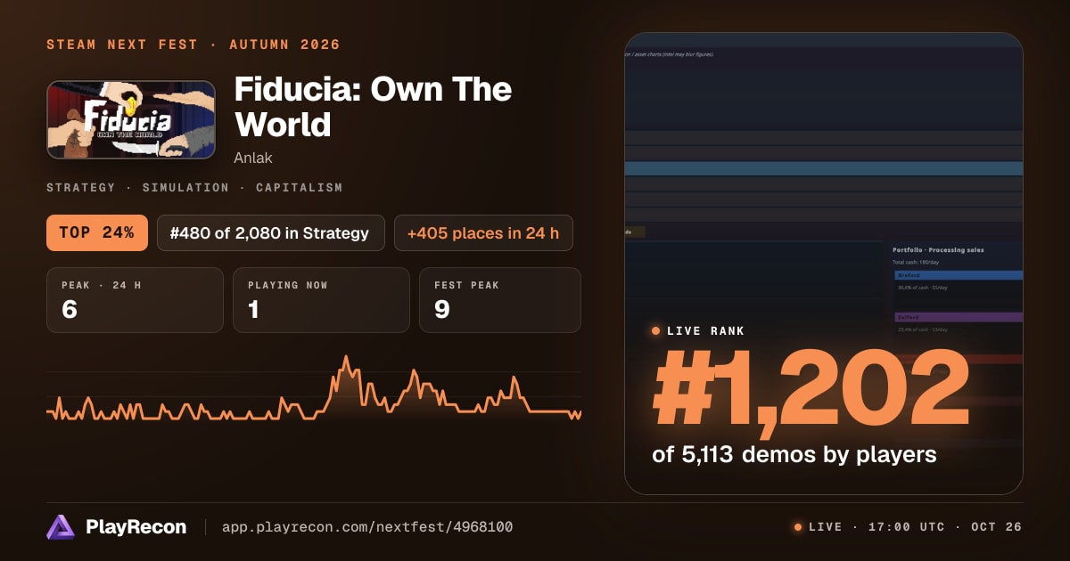Click the PlayRecon triangle logo icon
Image resolution: width=1070 pixels, height=561 pixels.
point(61,527)
